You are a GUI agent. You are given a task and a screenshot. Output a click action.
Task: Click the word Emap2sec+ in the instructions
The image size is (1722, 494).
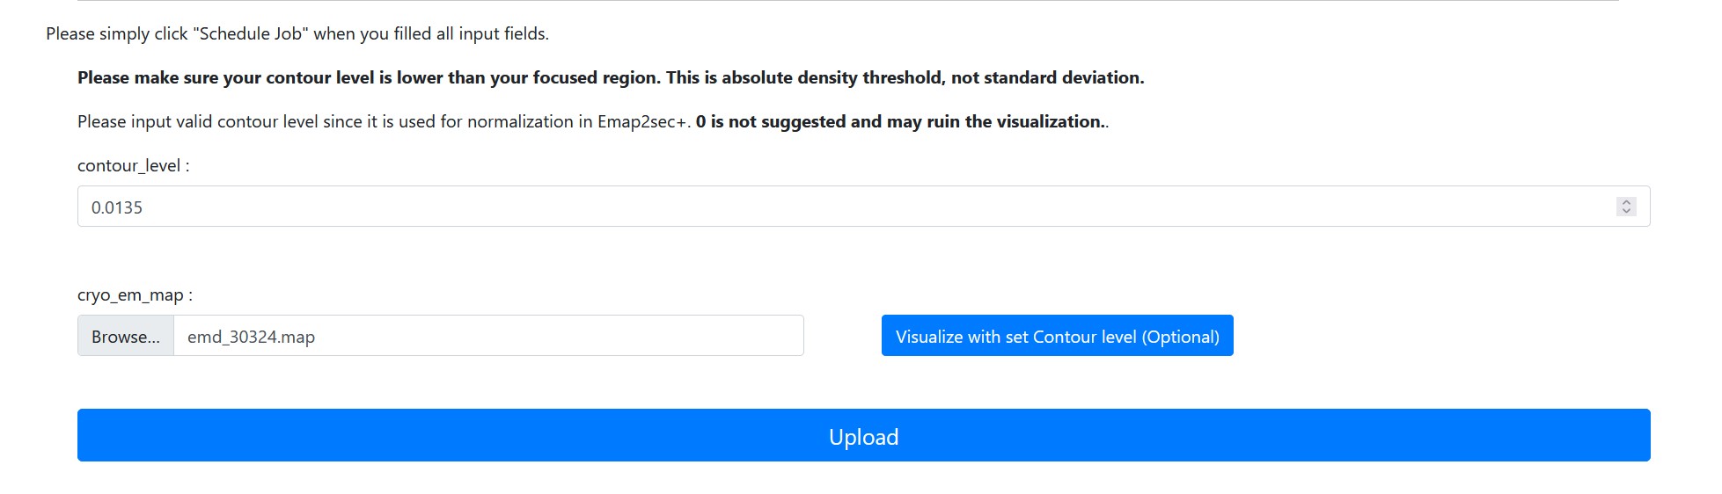(641, 121)
